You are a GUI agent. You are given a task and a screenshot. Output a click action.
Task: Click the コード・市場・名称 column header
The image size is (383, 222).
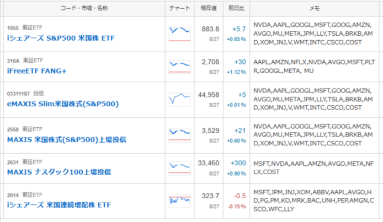click(84, 8)
